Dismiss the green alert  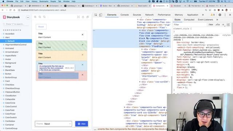(x=83, y=45)
